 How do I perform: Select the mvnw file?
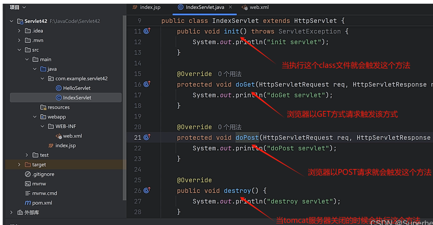(39, 184)
